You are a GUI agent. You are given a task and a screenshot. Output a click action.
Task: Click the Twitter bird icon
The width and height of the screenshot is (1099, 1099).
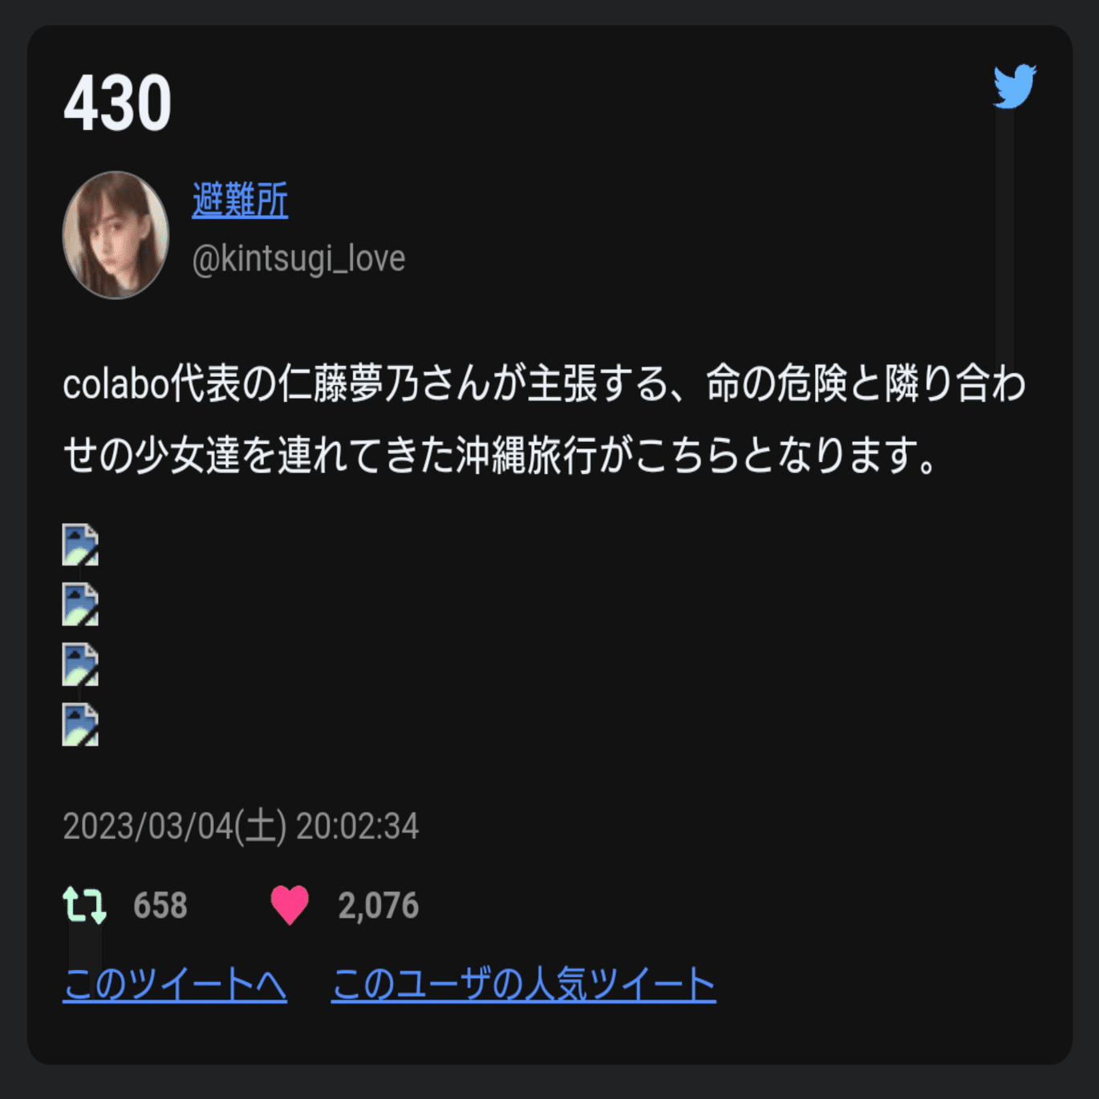click(1015, 86)
